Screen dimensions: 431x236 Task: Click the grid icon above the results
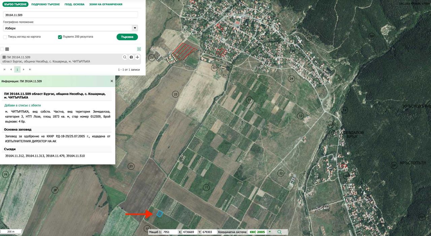pos(7,49)
